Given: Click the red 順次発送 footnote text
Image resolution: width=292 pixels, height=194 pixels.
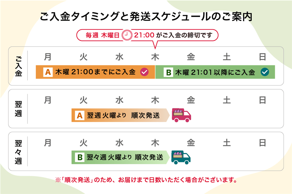Looking at the screenshot, I should point(146,179).
